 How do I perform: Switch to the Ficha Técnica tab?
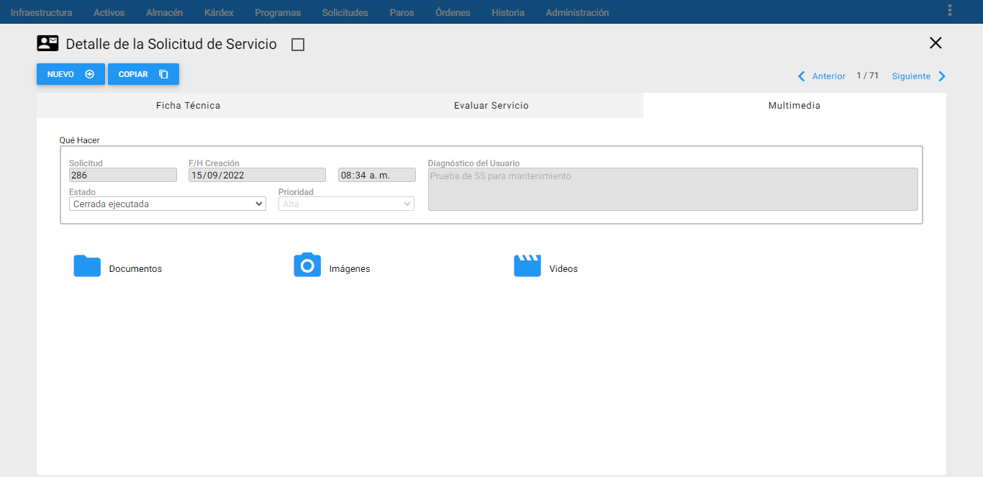point(189,106)
